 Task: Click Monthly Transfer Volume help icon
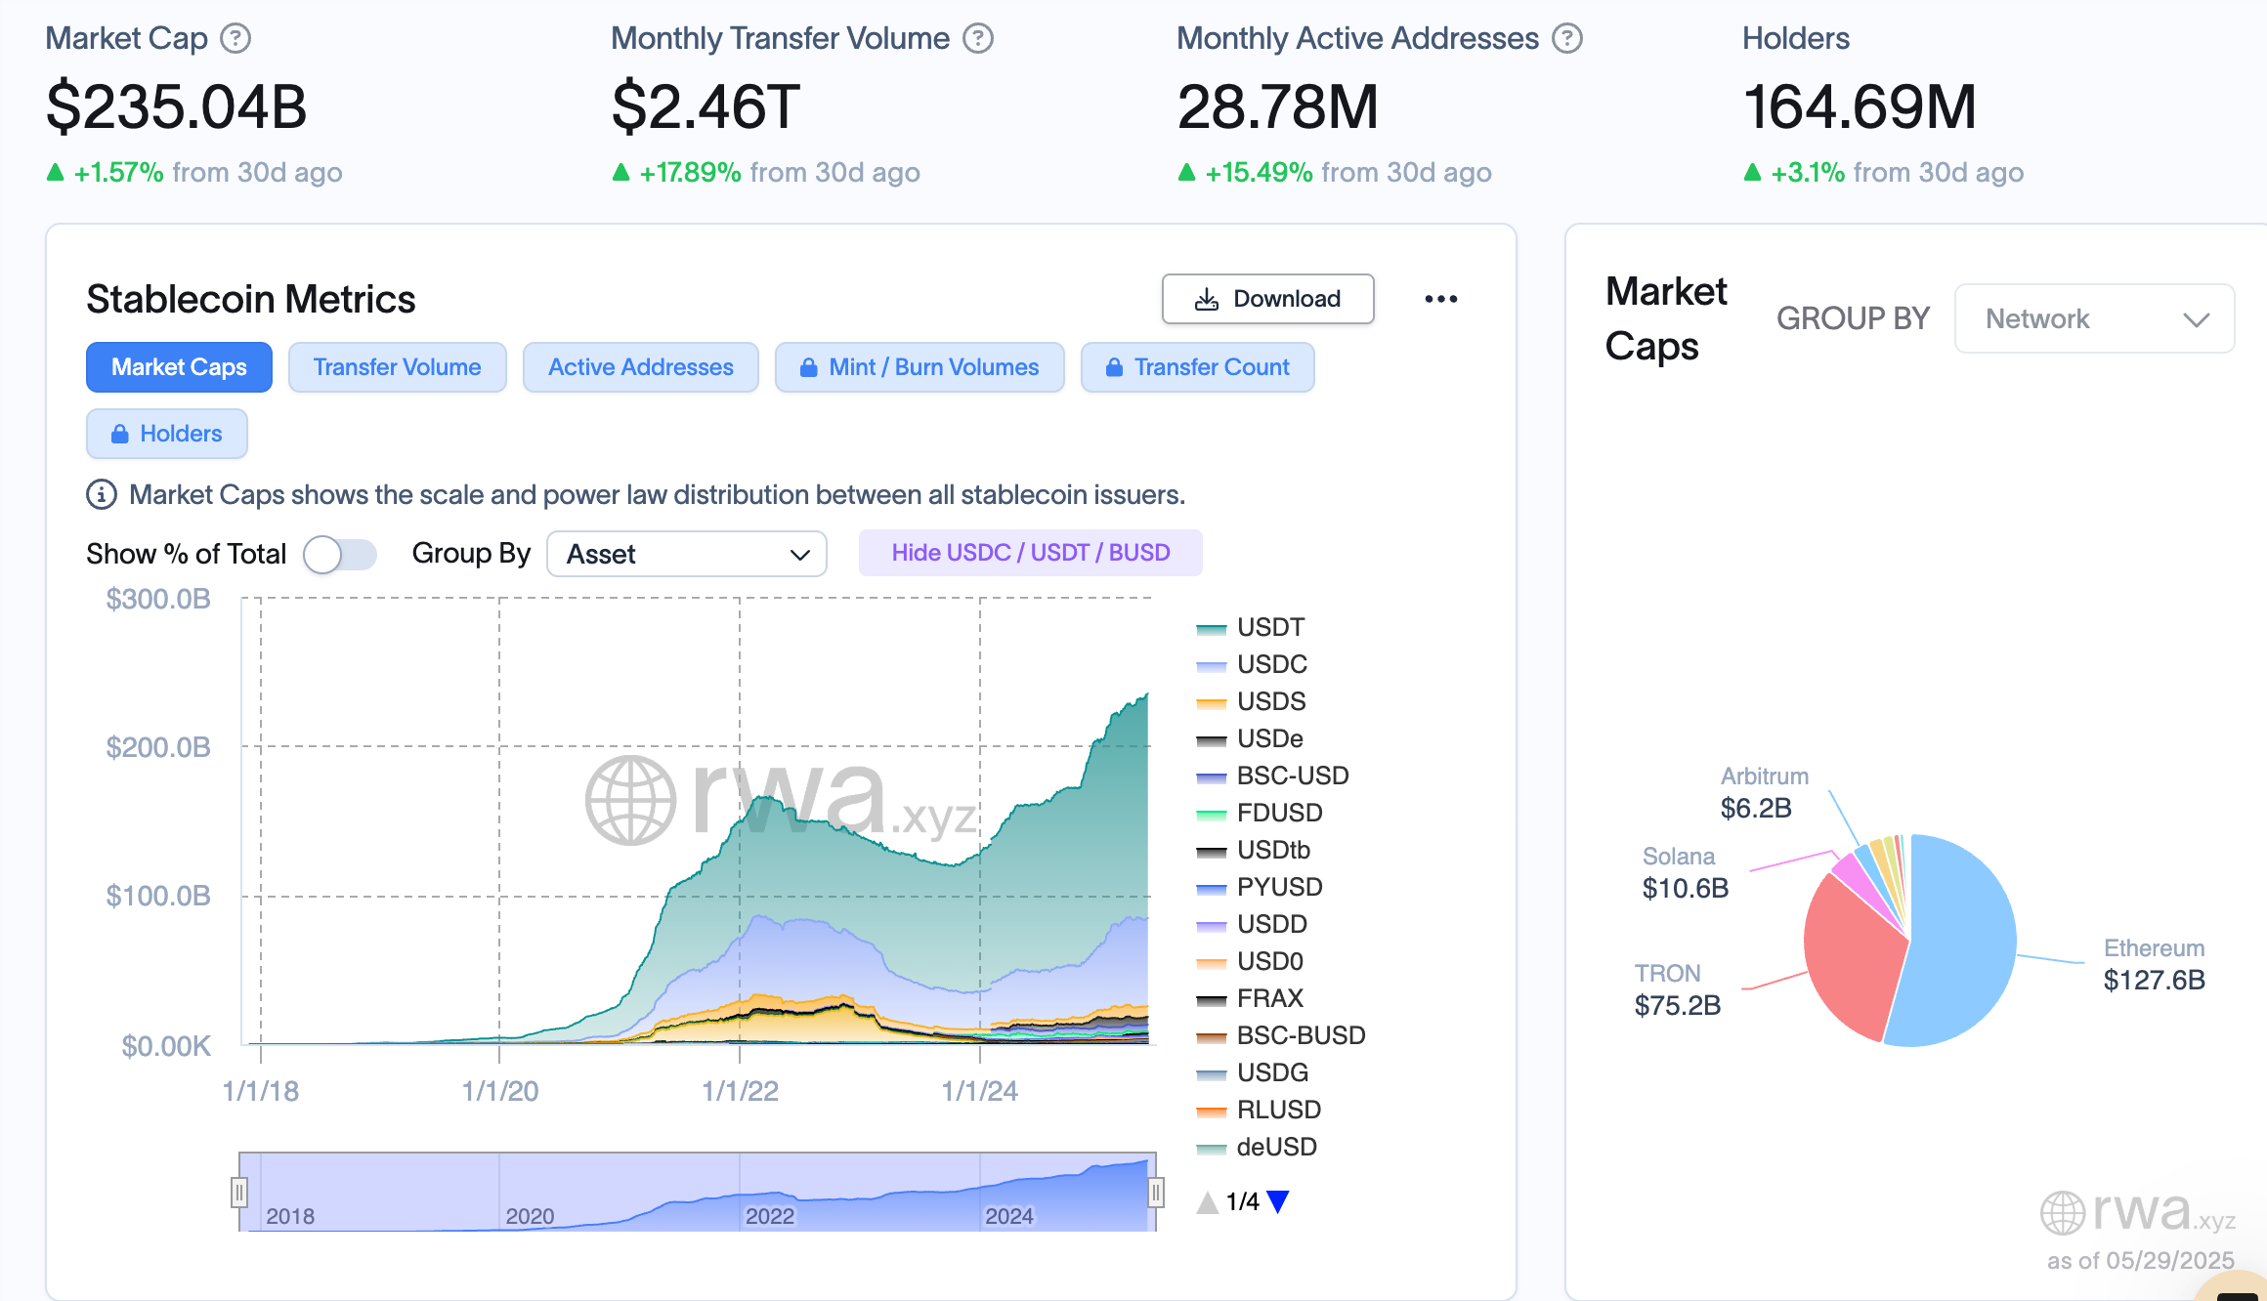977,38
